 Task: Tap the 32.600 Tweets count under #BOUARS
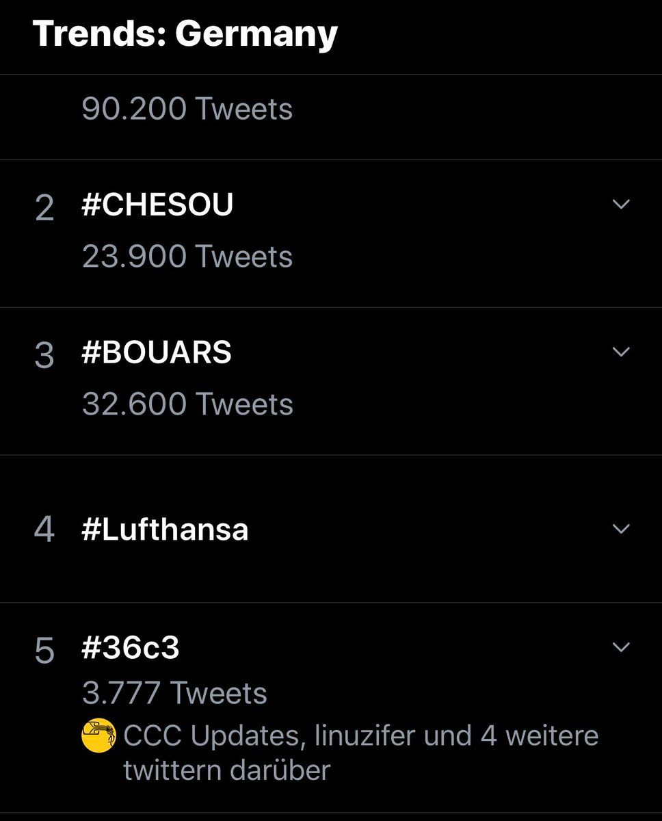187,404
